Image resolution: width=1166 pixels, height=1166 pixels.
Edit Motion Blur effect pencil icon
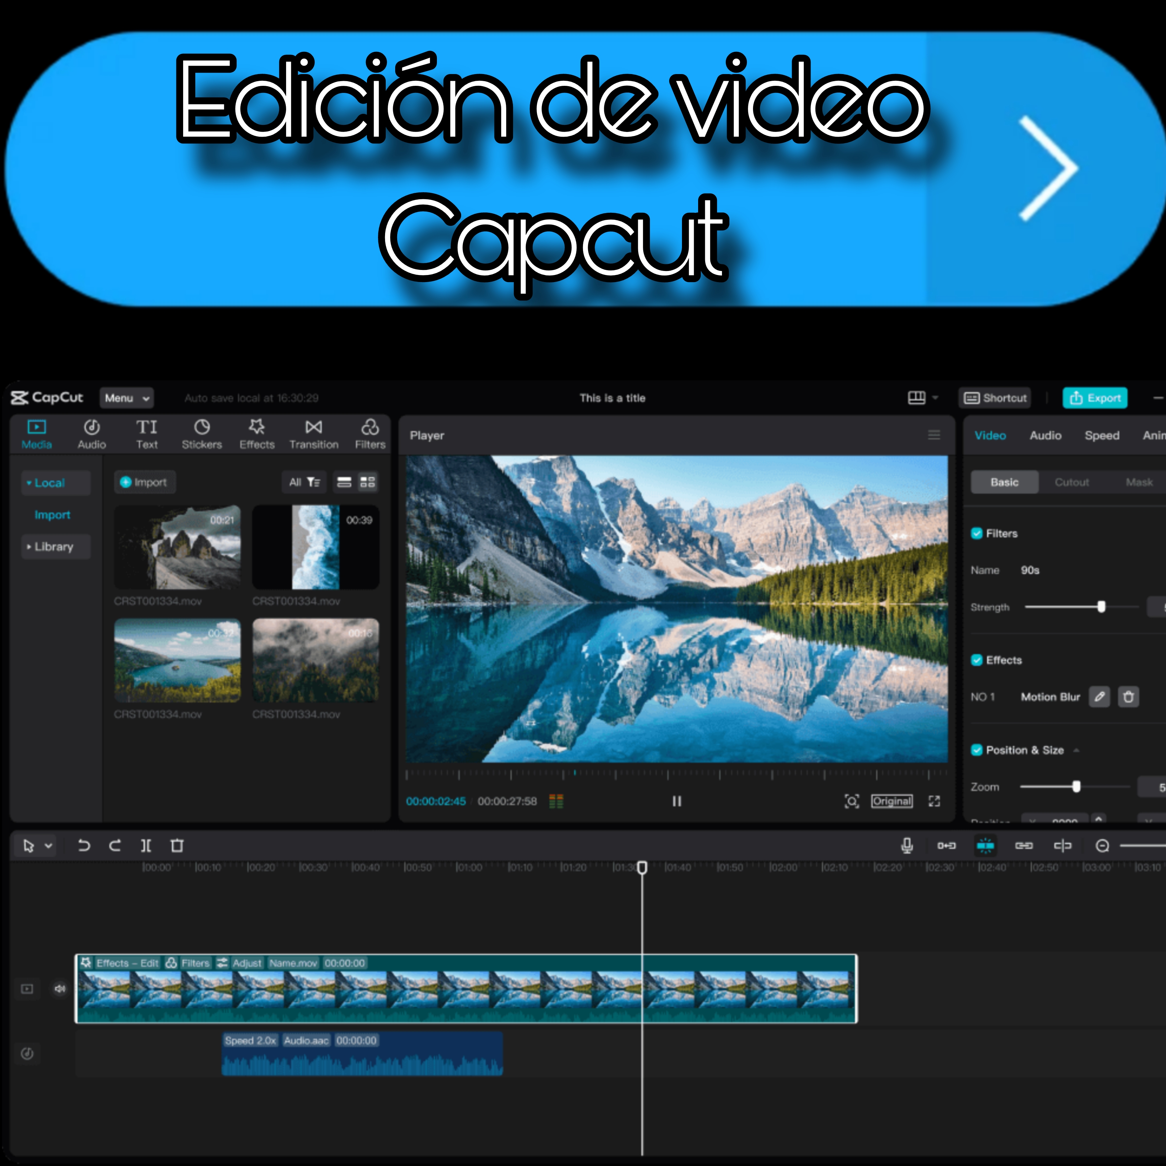point(1099,696)
